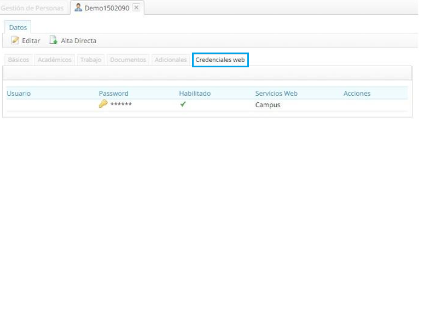
Task: Switch to the Trabajo tab
Action: click(91, 60)
